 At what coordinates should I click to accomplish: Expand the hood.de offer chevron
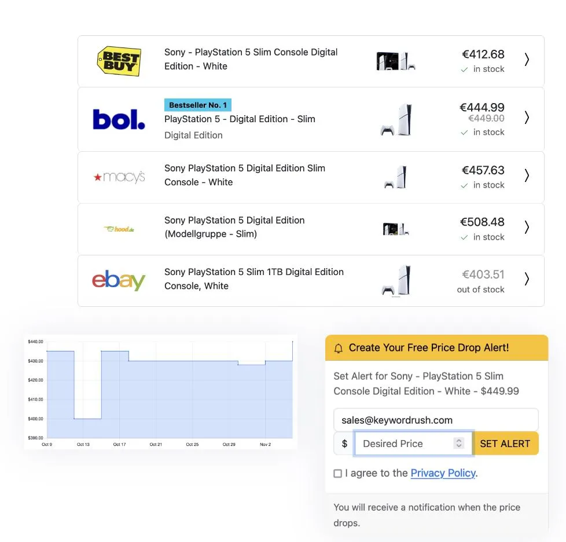click(x=527, y=227)
